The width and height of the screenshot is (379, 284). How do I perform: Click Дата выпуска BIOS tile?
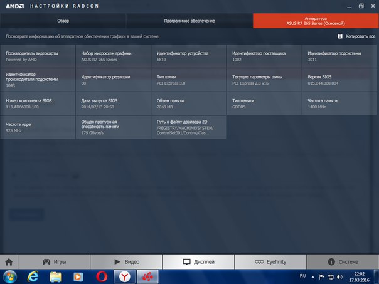(x=113, y=103)
